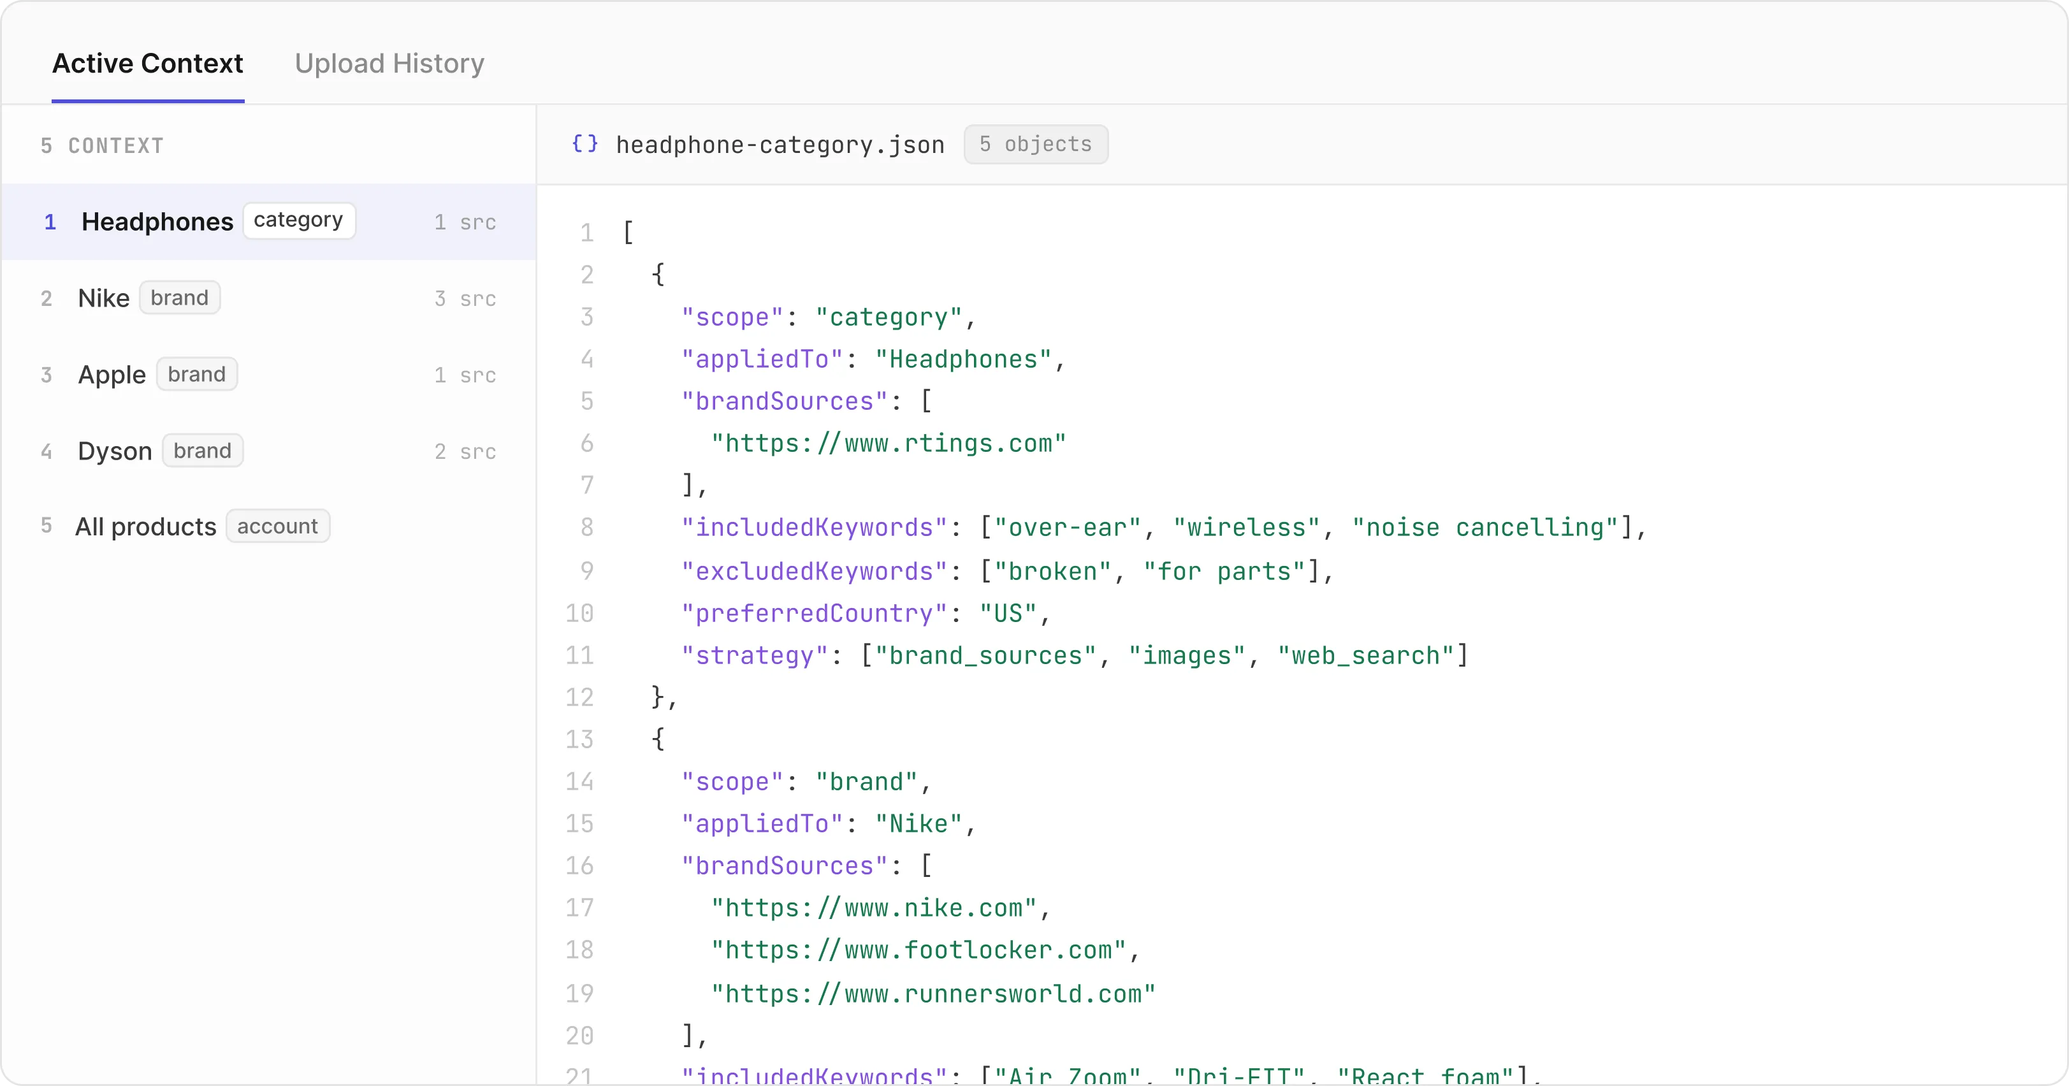Image resolution: width=2069 pixels, height=1086 pixels.
Task: Open the Upload History tab
Action: pos(389,64)
